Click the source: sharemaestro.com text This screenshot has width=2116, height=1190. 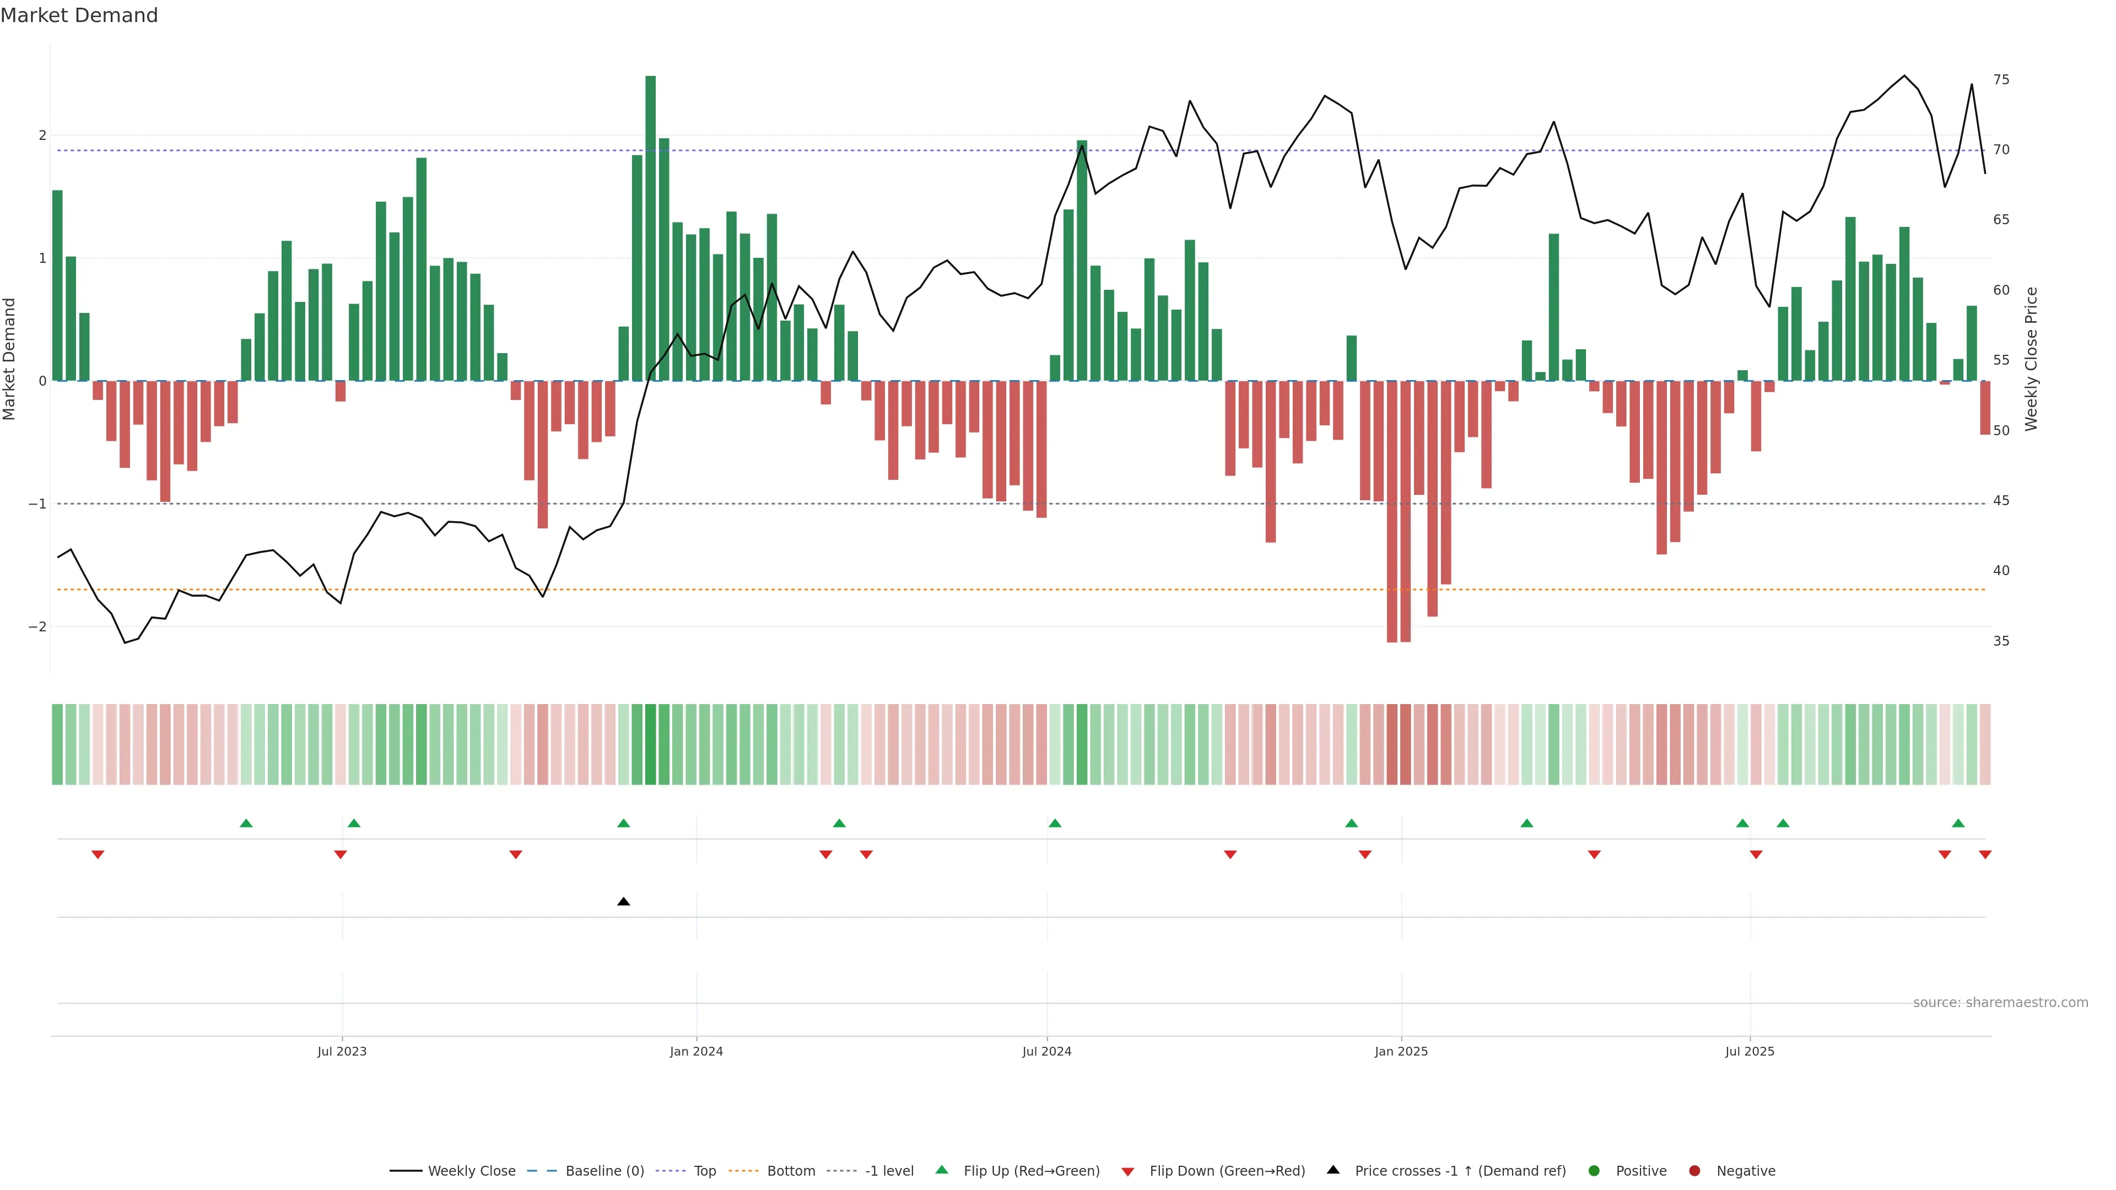click(x=2000, y=1002)
